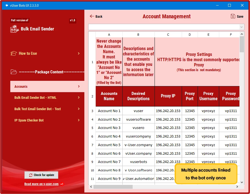Select the description cell 'v-User.company'

138,145
